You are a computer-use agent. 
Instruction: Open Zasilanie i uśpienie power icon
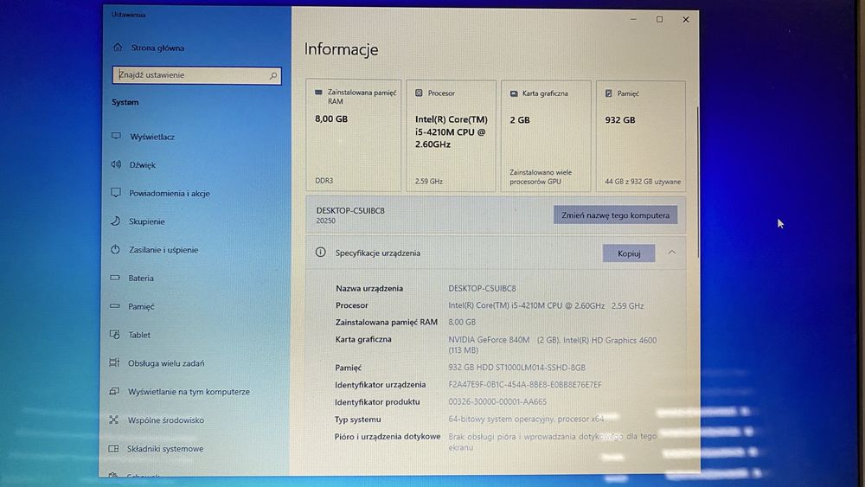point(115,249)
